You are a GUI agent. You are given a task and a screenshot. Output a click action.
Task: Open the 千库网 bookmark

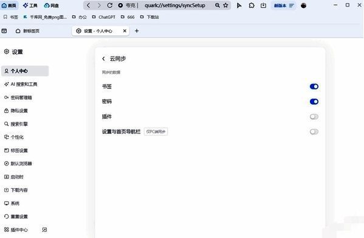point(45,17)
